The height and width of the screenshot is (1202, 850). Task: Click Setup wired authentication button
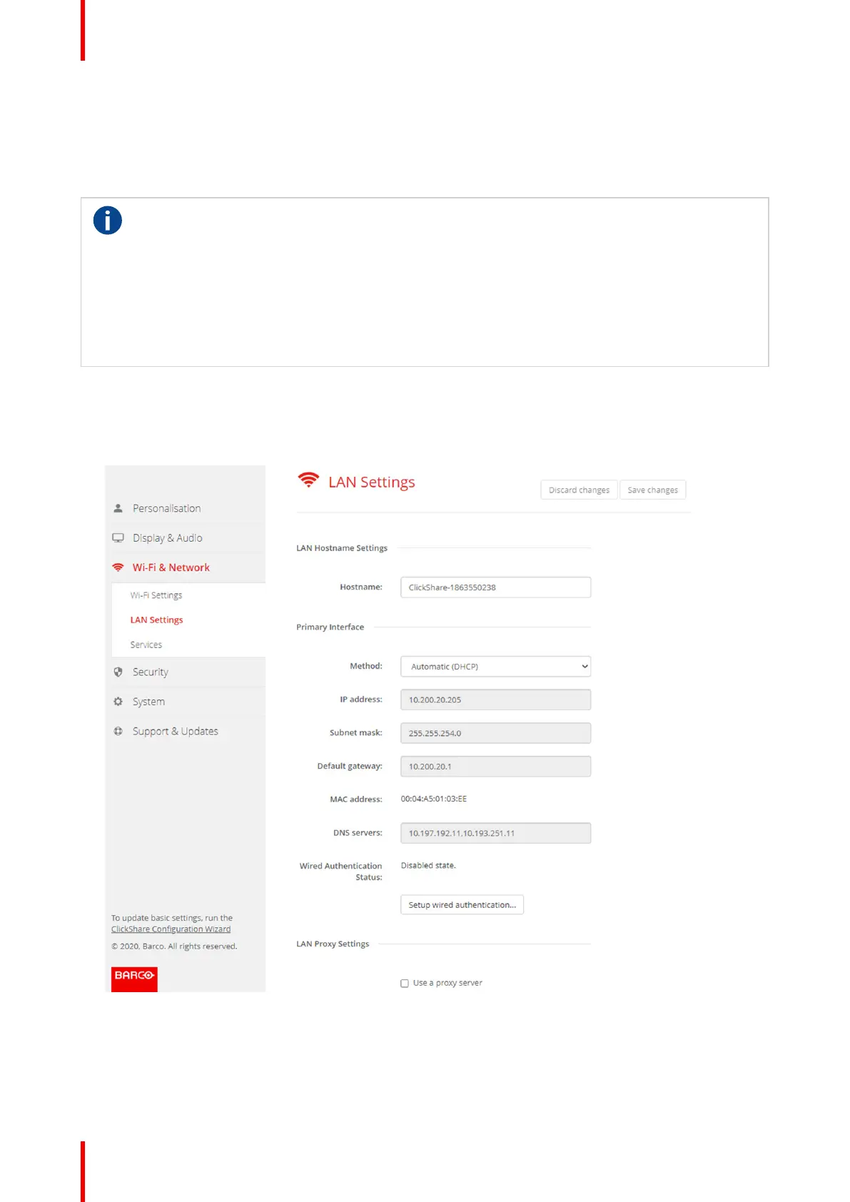tap(462, 905)
